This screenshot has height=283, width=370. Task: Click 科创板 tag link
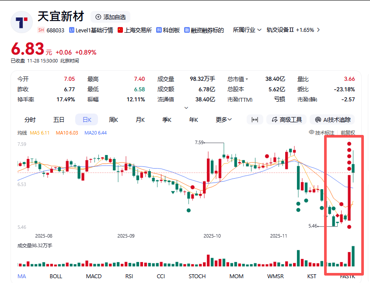click(x=171, y=30)
